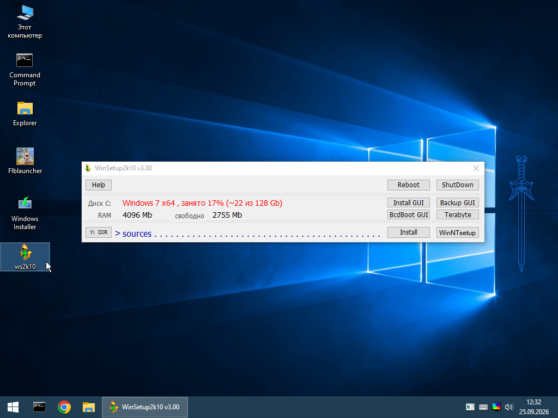Click the 'Диск C:' label
Screen dimensions: 558x418
click(x=100, y=204)
